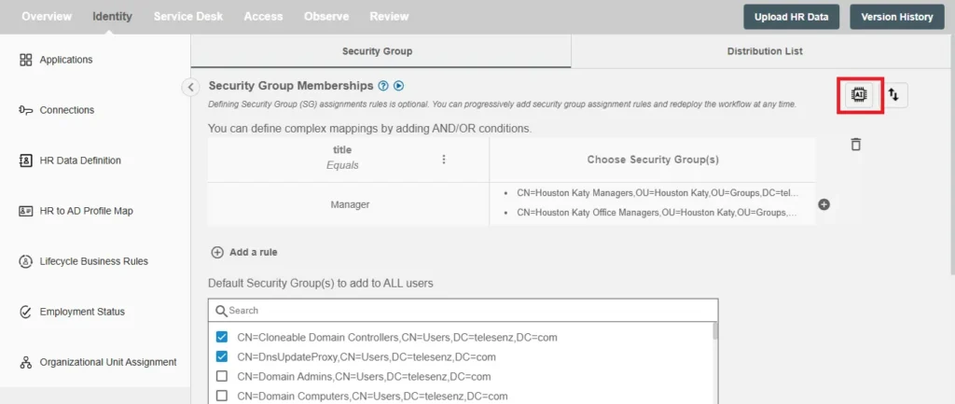Image resolution: width=955 pixels, height=404 pixels.
Task: Click CN=Domain Admins row text
Action: [x=365, y=377]
